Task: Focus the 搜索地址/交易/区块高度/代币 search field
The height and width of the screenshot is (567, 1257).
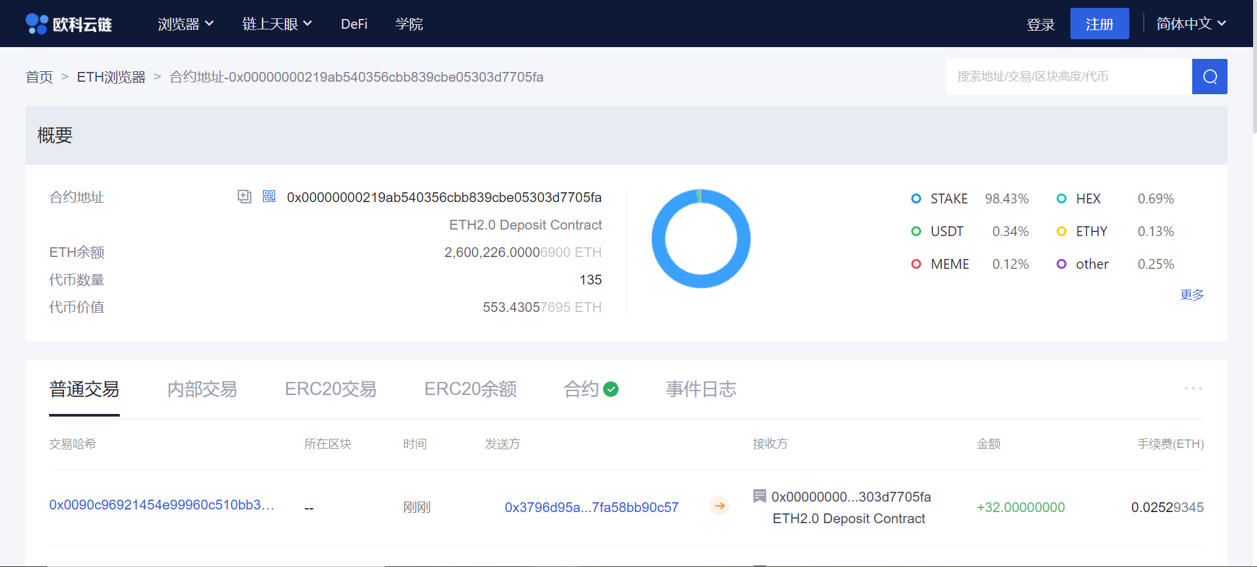Action: click(1069, 77)
